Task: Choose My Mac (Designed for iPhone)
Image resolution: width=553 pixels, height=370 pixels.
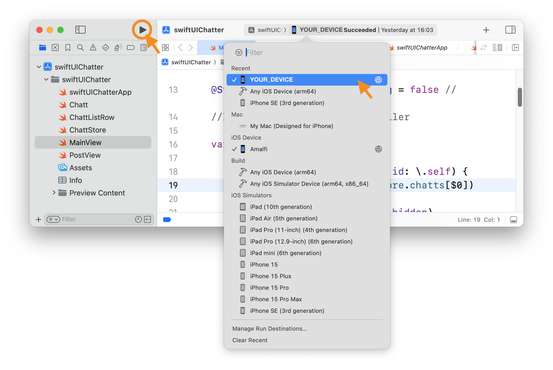Action: [291, 126]
